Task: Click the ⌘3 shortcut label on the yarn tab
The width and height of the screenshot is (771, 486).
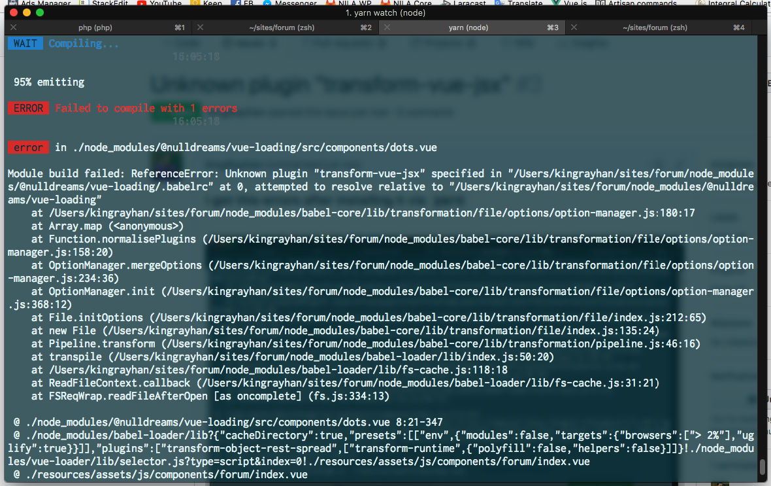Action: point(553,27)
